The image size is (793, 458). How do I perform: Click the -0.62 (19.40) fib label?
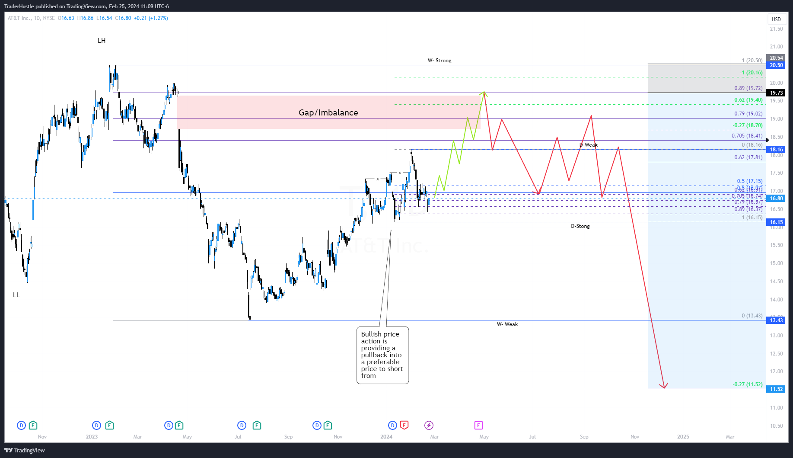pyautogui.click(x=748, y=100)
